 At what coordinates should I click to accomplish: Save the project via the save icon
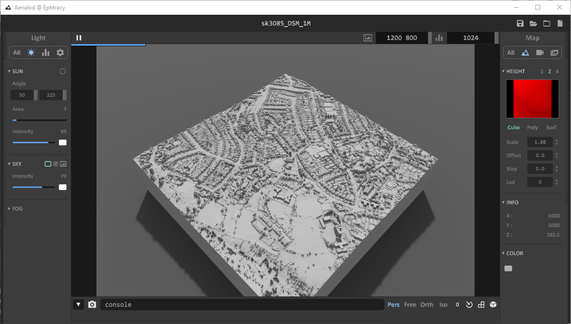point(520,23)
